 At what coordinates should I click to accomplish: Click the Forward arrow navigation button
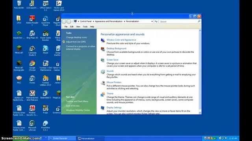[69, 22]
